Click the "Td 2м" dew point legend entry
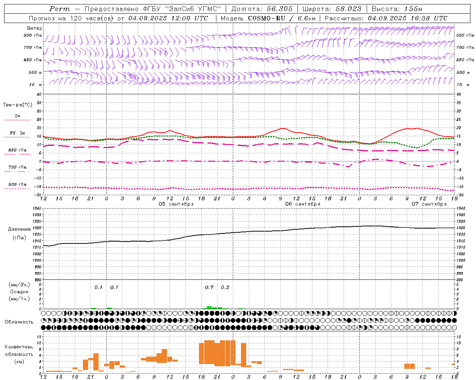 click(17, 133)
